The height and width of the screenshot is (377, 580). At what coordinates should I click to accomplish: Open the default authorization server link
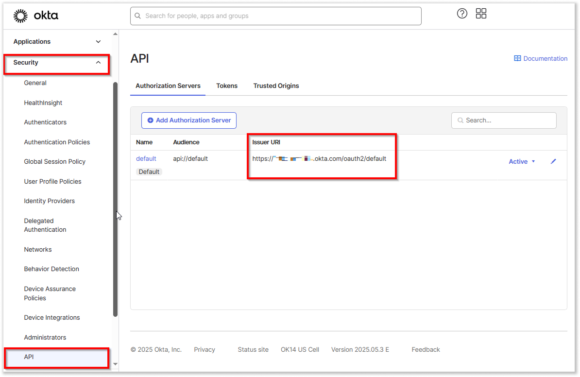point(146,159)
